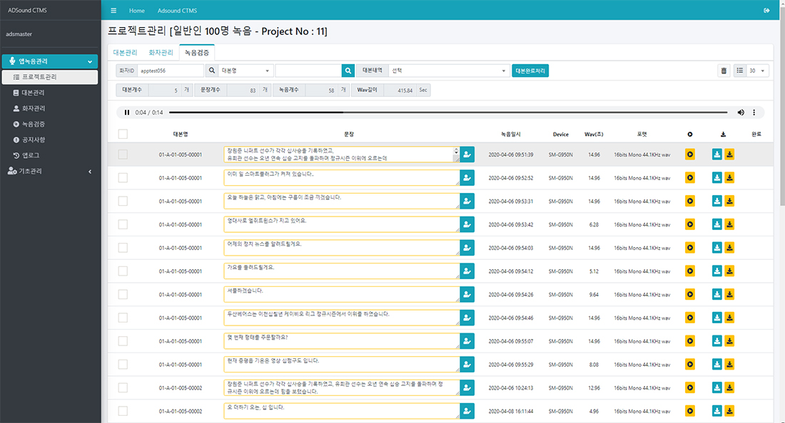This screenshot has width=785, height=423.
Task: Click speaker edit icon for row 09:52:52
Action: [x=467, y=178]
